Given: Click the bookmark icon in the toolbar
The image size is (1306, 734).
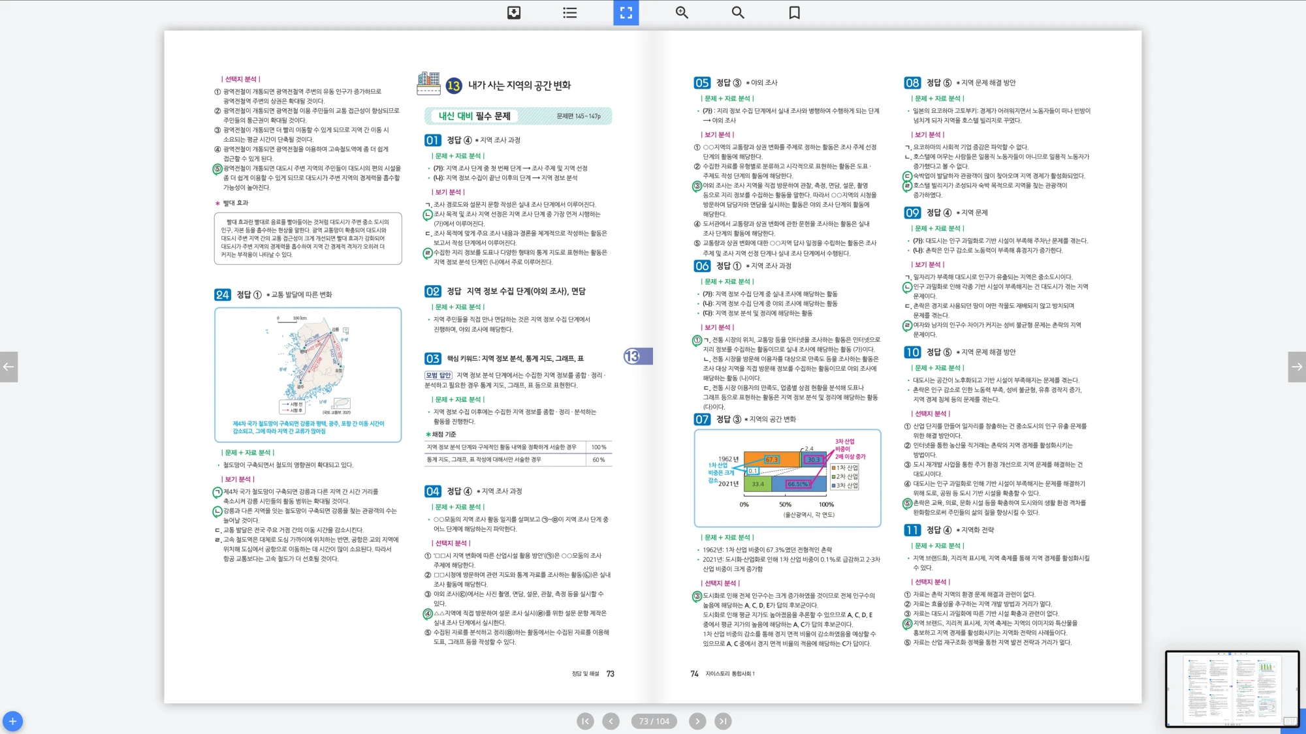Looking at the screenshot, I should [793, 12].
